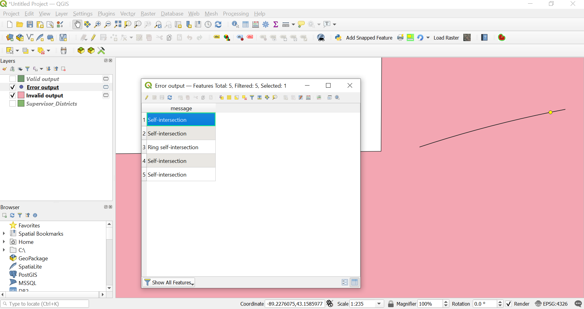Screen dimensions: 584x309
Task: Click the Refresh map icon
Action: pos(218,24)
